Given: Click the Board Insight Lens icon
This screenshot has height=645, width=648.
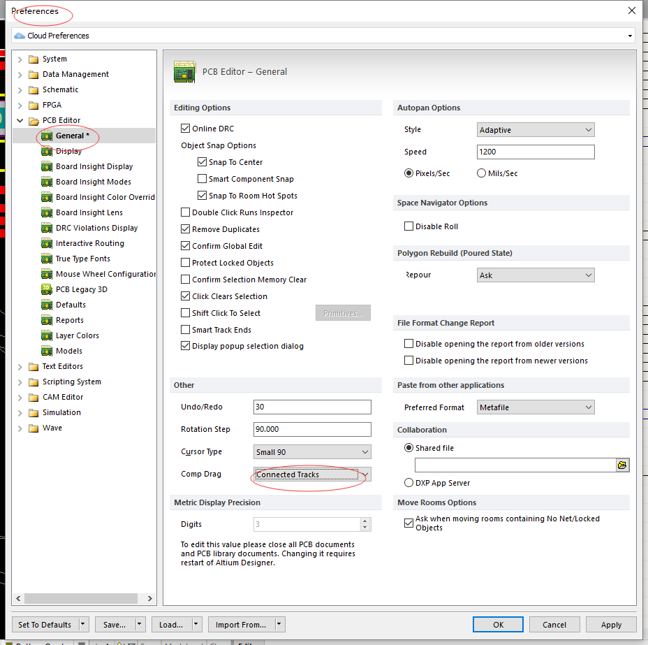Looking at the screenshot, I should [47, 212].
